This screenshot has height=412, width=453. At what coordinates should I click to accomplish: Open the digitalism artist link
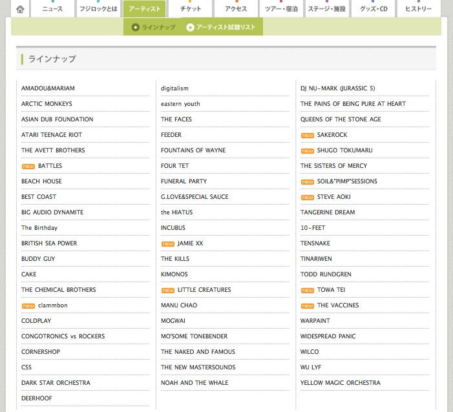(x=174, y=88)
